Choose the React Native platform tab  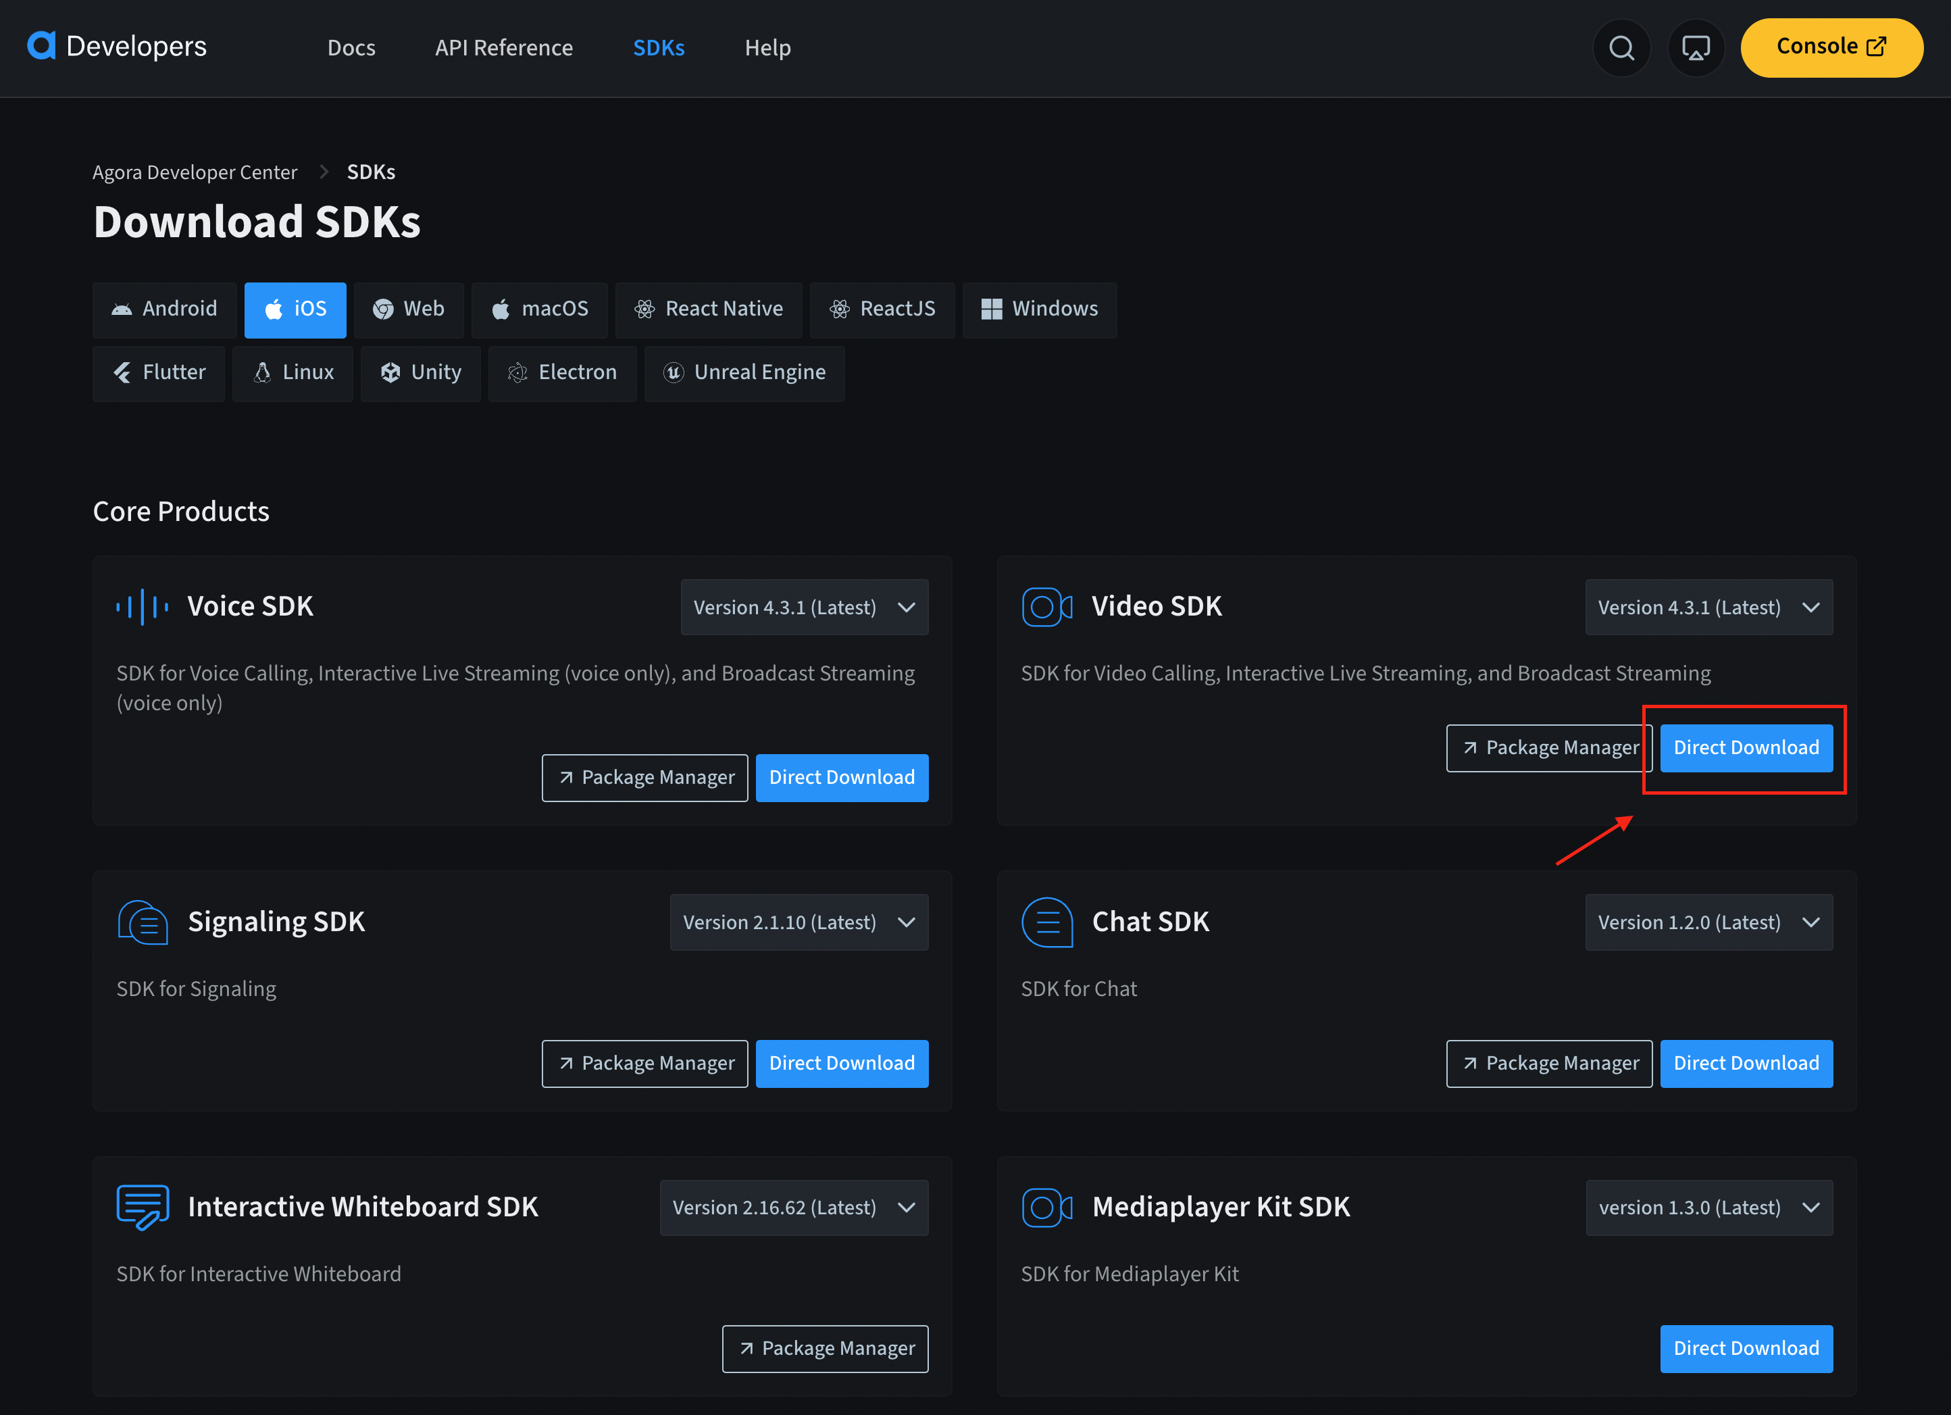point(709,309)
